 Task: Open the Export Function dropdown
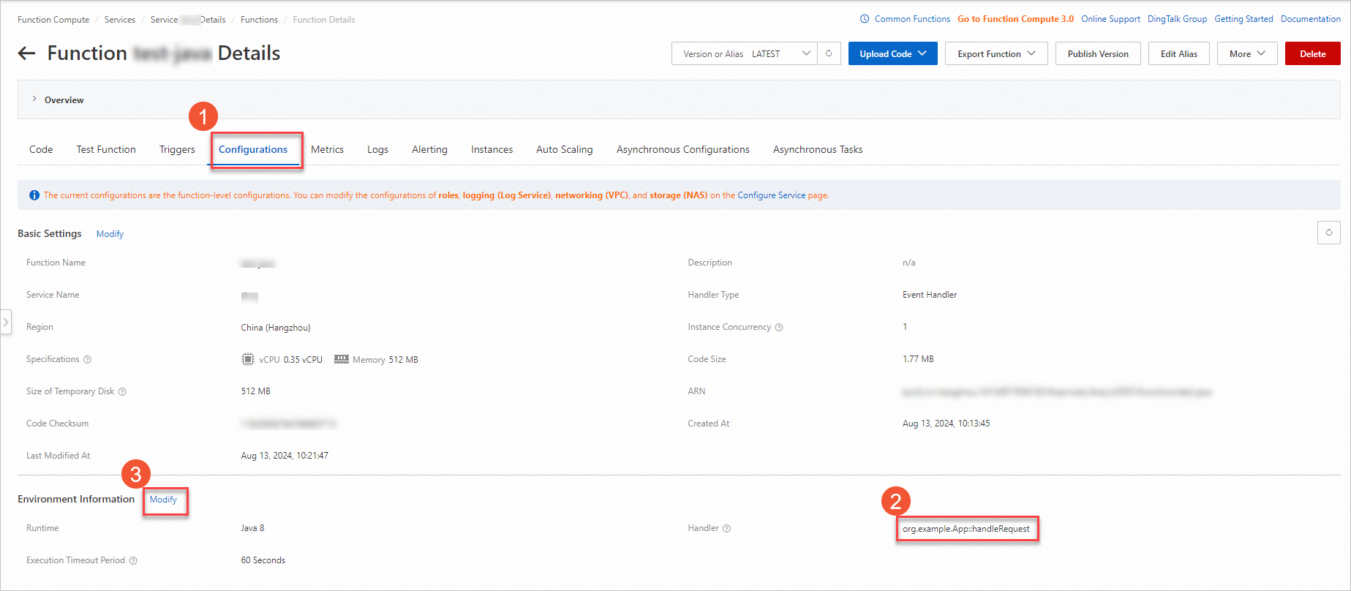tap(996, 53)
